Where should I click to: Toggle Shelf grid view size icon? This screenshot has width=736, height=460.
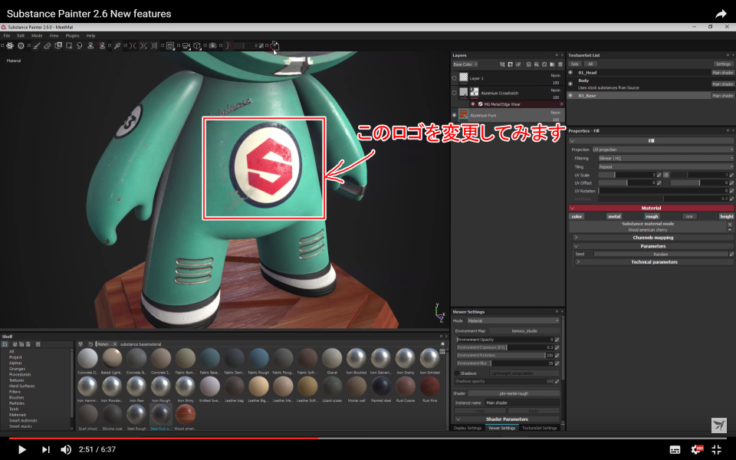coord(442,351)
